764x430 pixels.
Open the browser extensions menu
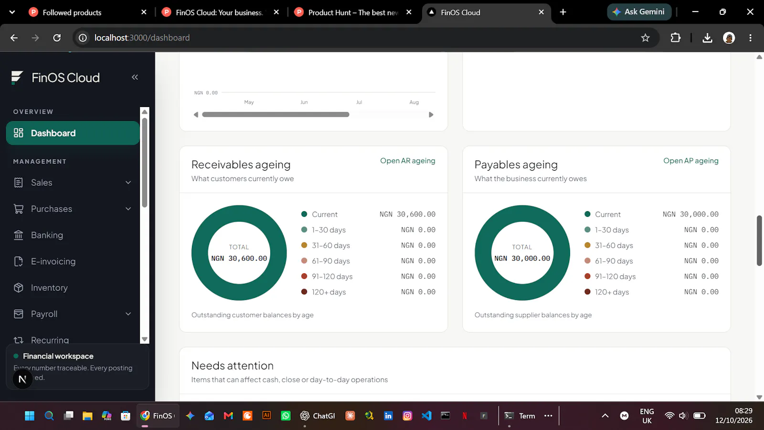pos(675,38)
